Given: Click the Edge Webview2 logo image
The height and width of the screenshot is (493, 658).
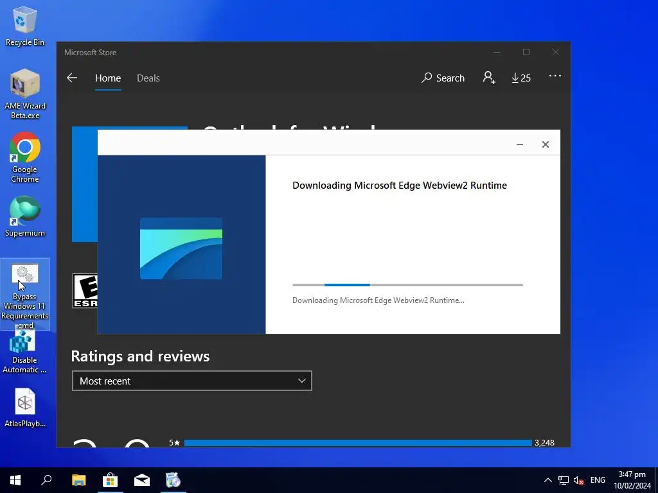Looking at the screenshot, I should coord(181,248).
